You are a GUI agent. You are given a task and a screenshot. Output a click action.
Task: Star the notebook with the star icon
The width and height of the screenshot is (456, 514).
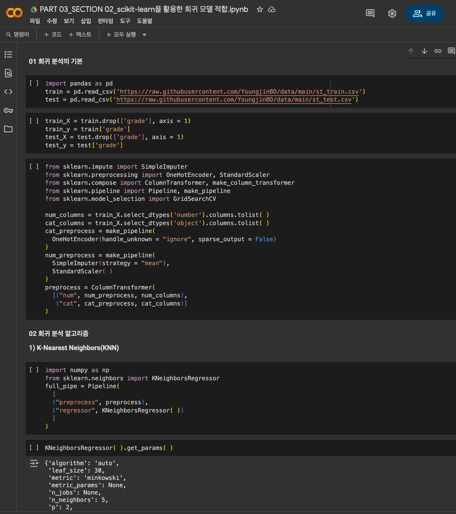pos(260,9)
